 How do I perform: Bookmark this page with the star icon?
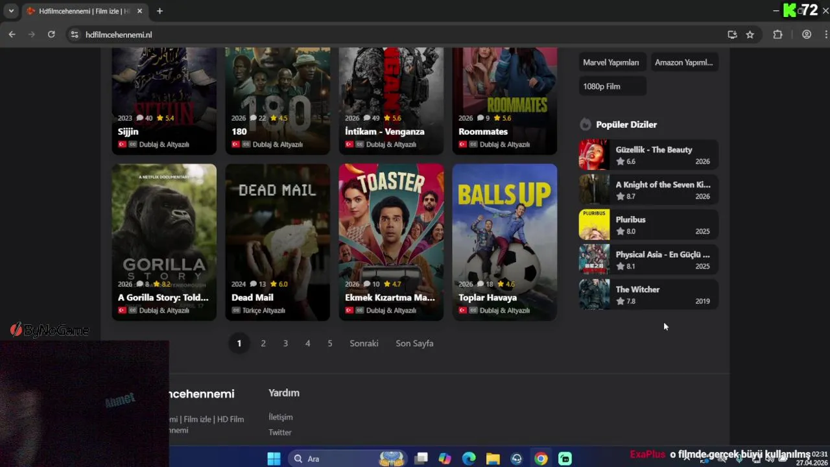click(750, 34)
